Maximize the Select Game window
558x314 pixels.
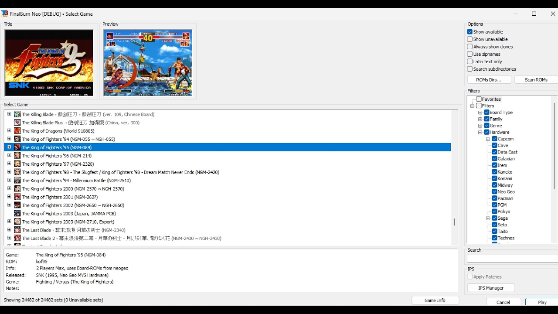click(x=534, y=14)
